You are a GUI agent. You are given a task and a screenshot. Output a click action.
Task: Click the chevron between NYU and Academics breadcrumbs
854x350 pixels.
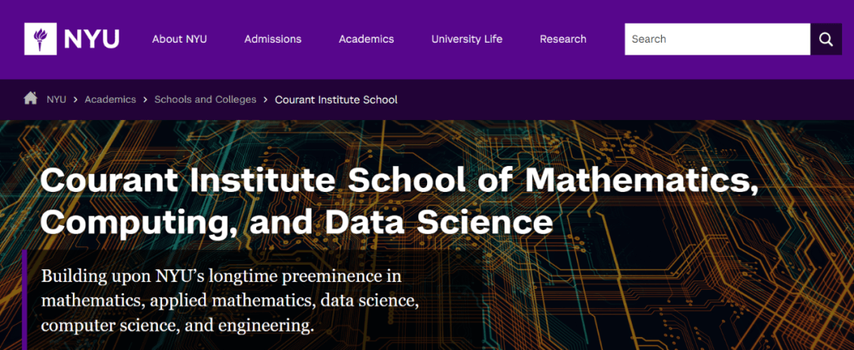75,100
